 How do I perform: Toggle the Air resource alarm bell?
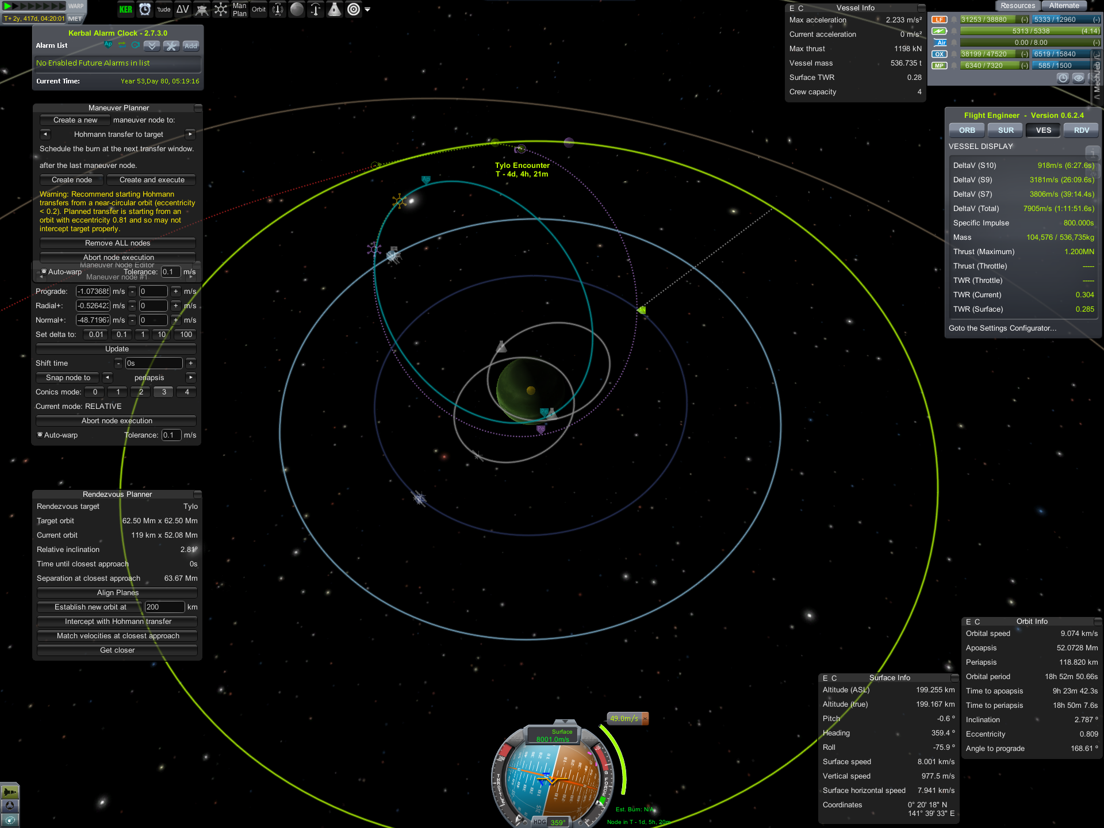(x=954, y=43)
